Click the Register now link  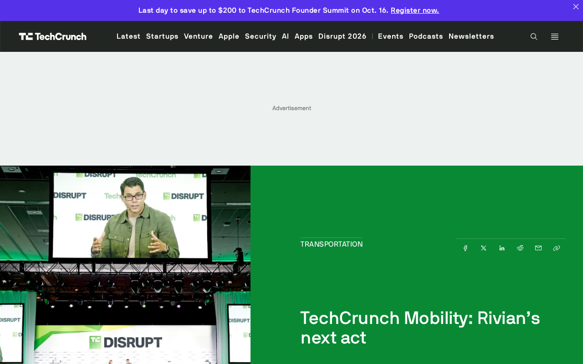pos(415,10)
